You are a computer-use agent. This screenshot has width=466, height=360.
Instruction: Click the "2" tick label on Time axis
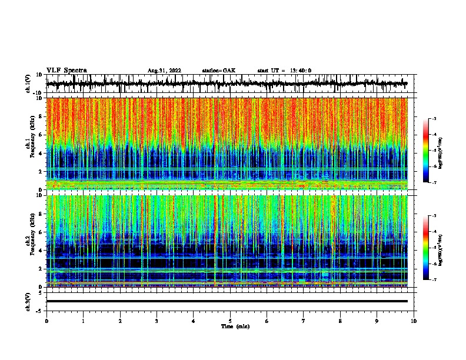[x=120, y=321]
